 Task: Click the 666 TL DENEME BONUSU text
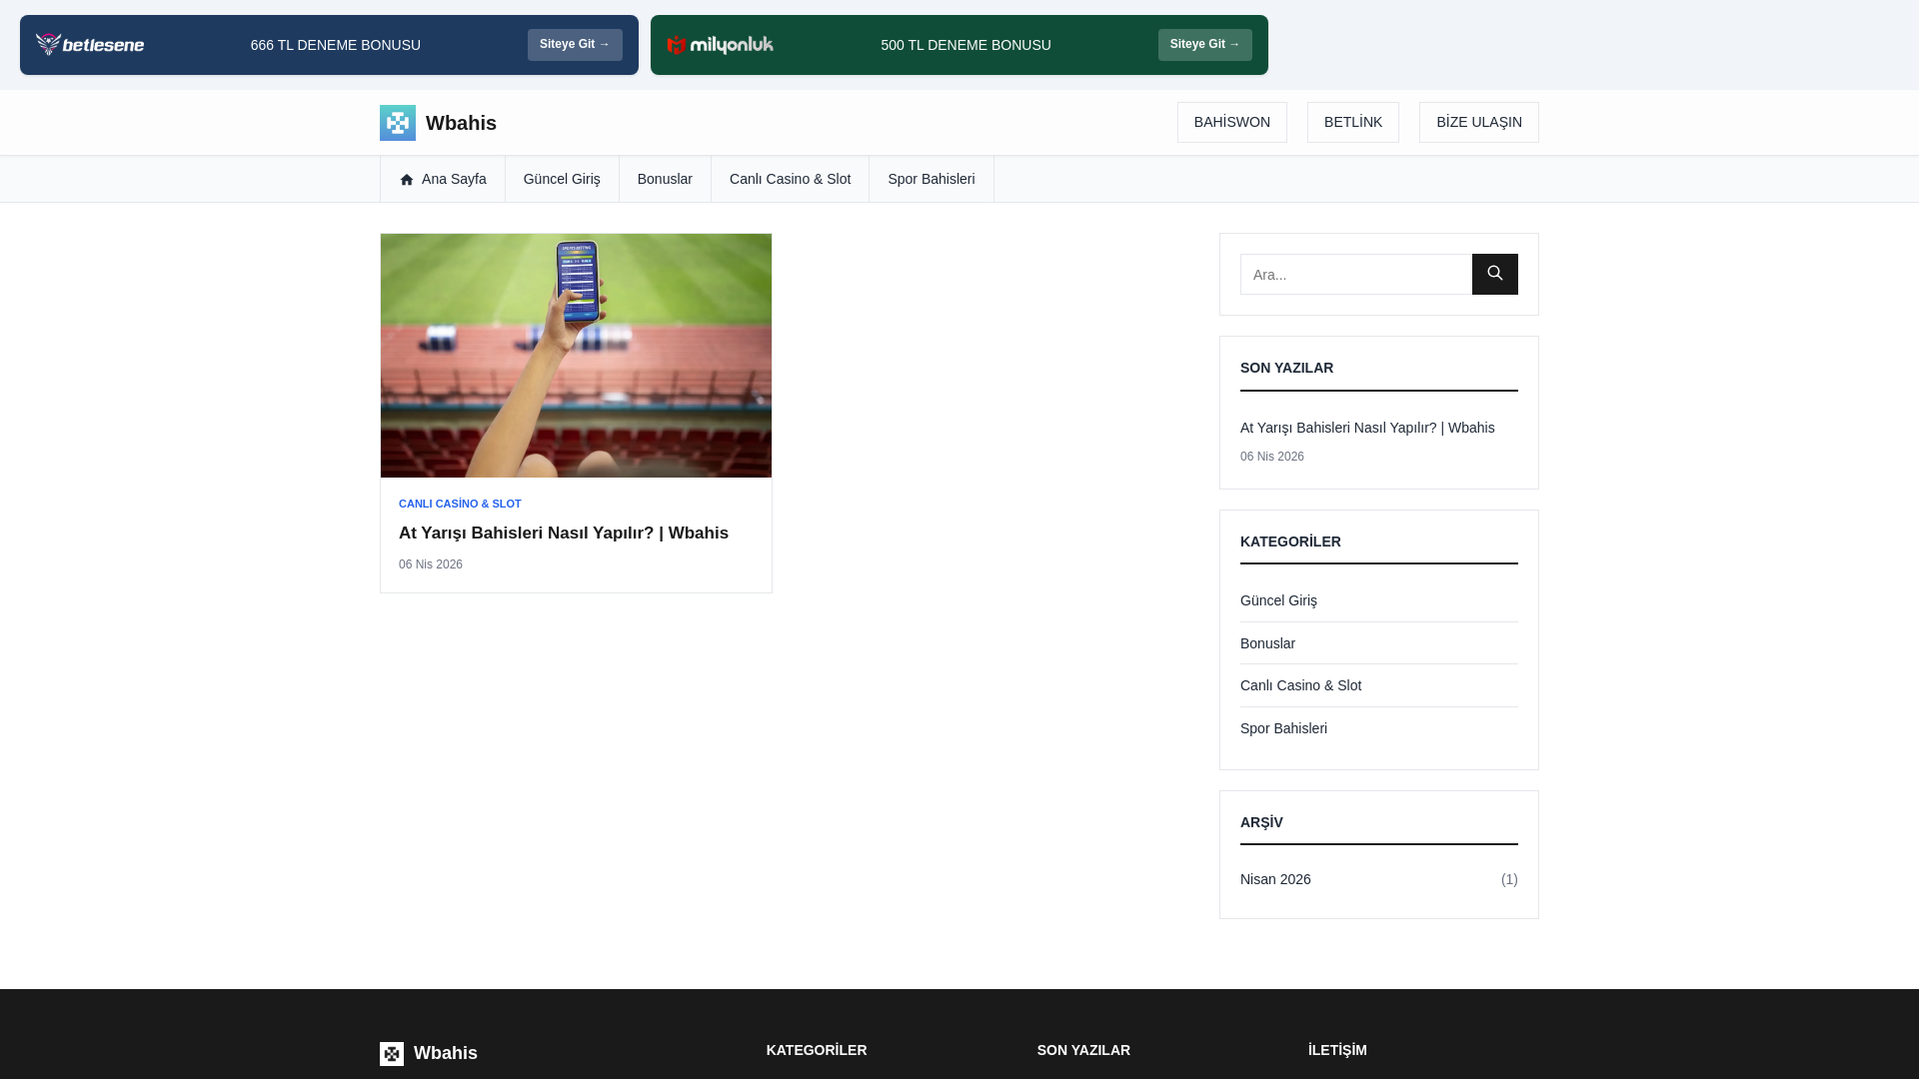[x=336, y=45]
